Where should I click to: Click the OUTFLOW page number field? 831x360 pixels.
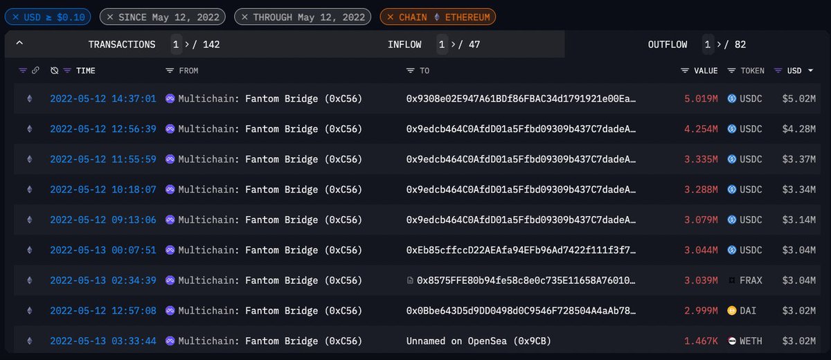(708, 44)
